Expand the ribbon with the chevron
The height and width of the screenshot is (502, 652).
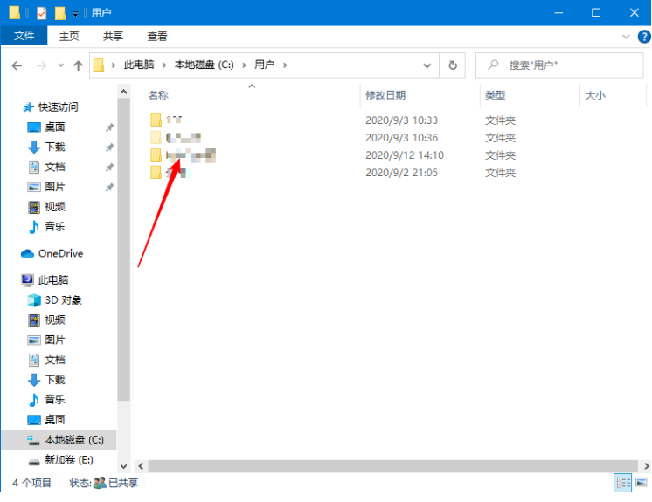coord(626,37)
